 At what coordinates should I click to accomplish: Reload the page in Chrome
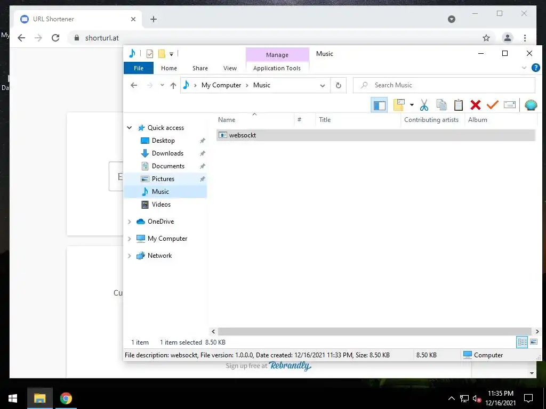click(55, 38)
